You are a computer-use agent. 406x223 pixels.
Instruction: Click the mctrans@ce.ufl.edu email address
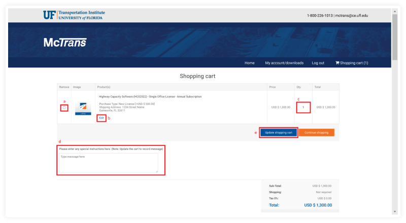pyautogui.click(x=352, y=16)
